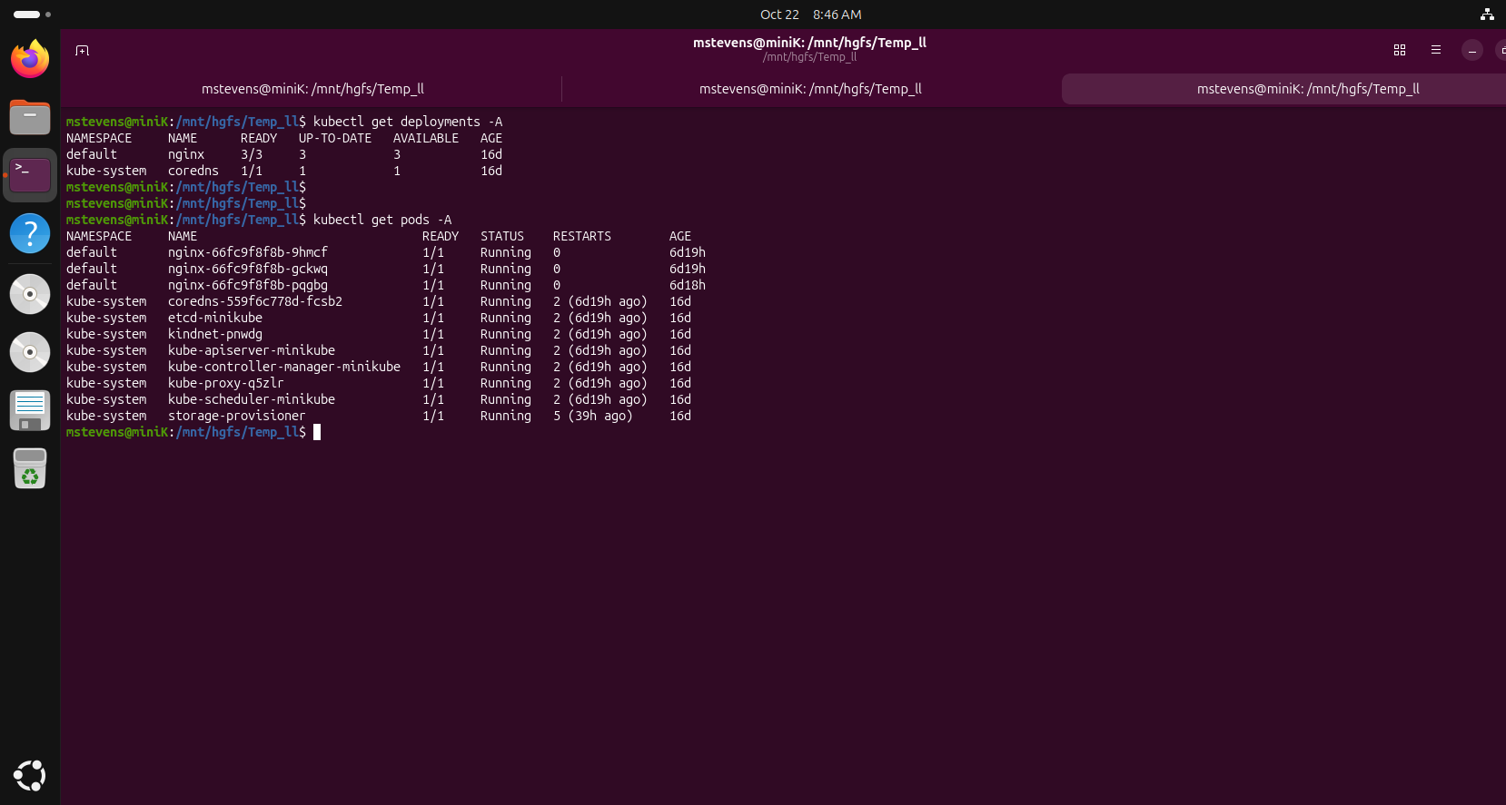Select pod name nginx-66fc9f8f8b-9hmcf

[x=248, y=252]
